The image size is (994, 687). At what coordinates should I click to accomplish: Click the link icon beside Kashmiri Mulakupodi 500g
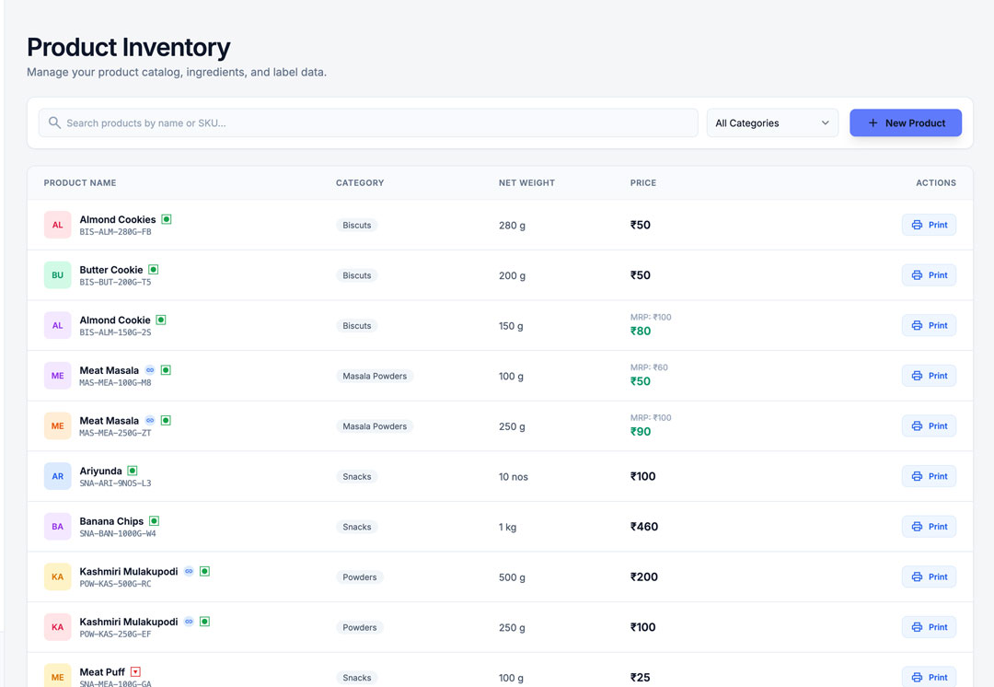189,572
